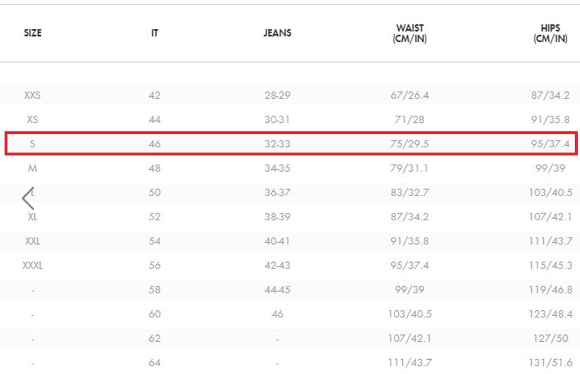Select the XXXL size label

point(33,266)
